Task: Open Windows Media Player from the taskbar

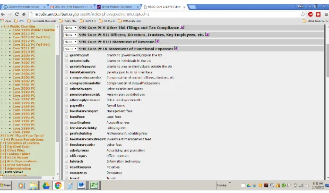Action: coord(21,185)
